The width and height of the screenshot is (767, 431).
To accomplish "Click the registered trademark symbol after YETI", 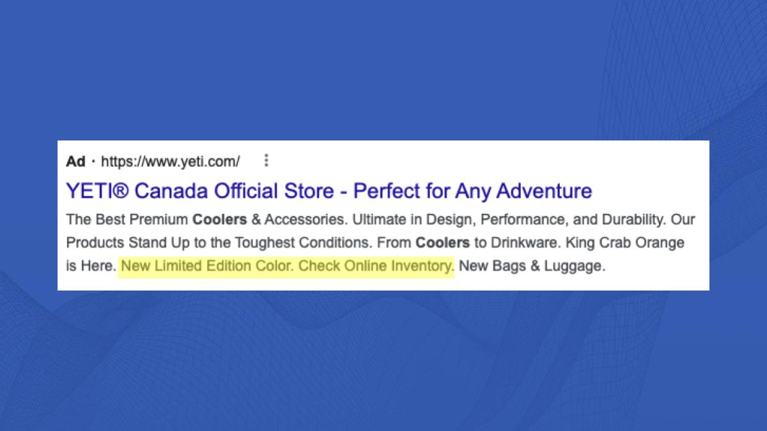I will [x=123, y=191].
